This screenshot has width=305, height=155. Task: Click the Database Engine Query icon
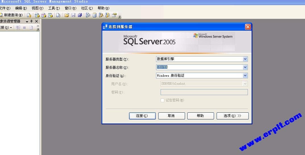coord(29,15)
